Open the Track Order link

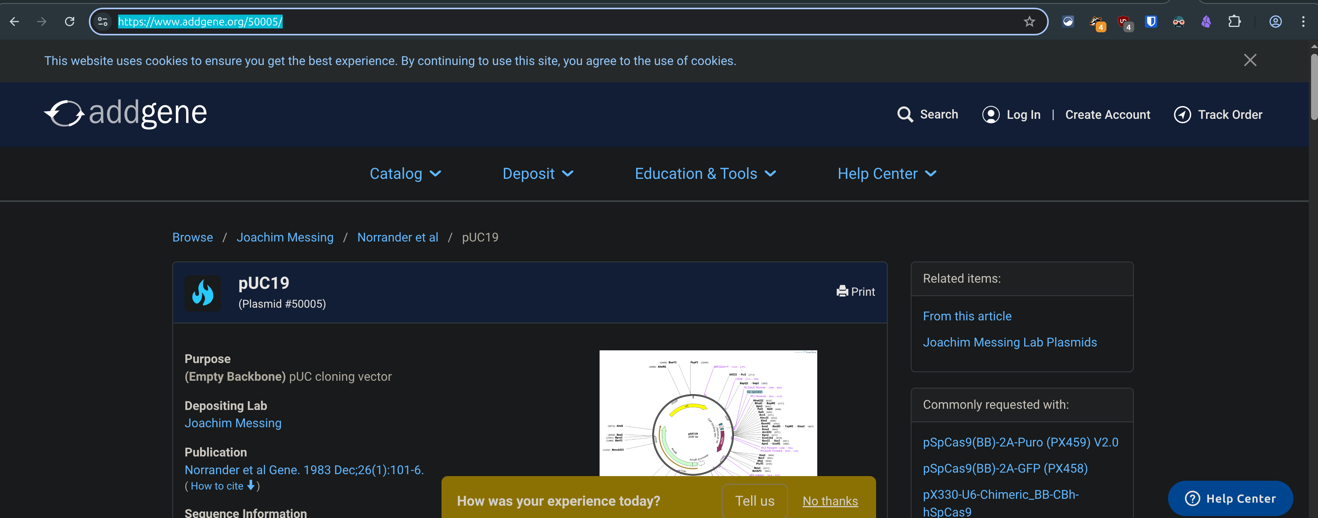point(1230,115)
